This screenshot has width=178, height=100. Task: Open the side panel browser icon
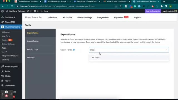click(x=166, y=6)
